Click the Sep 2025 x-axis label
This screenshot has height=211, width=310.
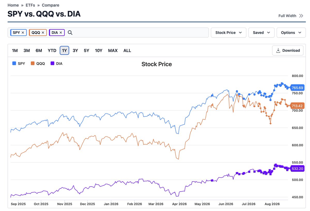pyautogui.click(x=18, y=204)
